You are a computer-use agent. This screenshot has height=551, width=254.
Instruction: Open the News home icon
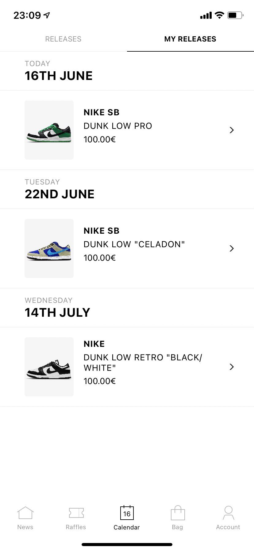pyautogui.click(x=25, y=513)
